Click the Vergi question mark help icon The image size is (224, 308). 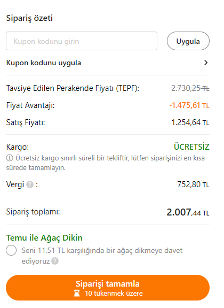[x=30, y=184]
